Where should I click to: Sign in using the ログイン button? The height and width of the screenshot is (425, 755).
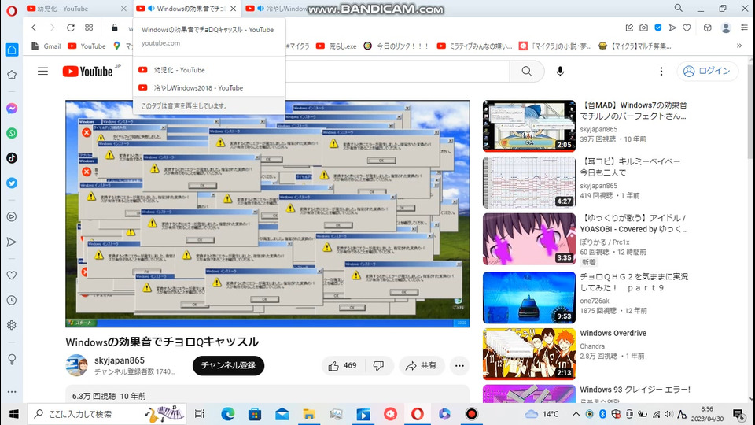click(x=707, y=72)
